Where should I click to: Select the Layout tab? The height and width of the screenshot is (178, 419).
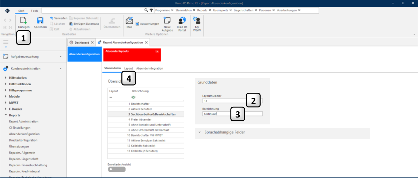128,68
